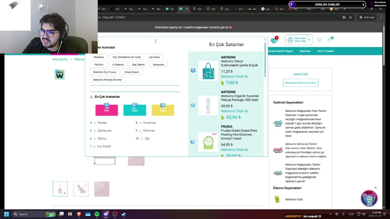The width and height of the screenshot is (390, 219).
Task: Open the Ayın Ürünleri navigation menu
Action: (326, 51)
